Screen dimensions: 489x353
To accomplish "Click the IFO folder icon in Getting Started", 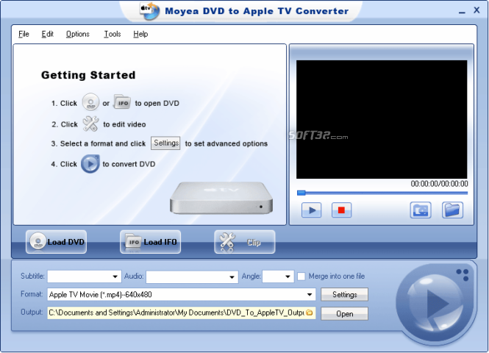I will tap(122, 102).
